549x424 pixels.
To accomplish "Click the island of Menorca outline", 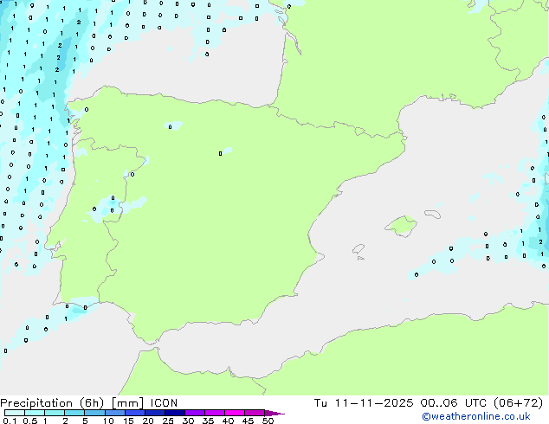I will pyautogui.click(x=433, y=214).
